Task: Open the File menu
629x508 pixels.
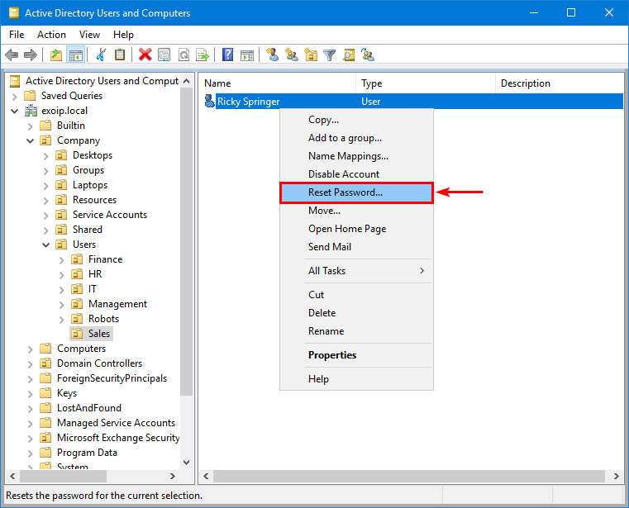Action: point(17,35)
